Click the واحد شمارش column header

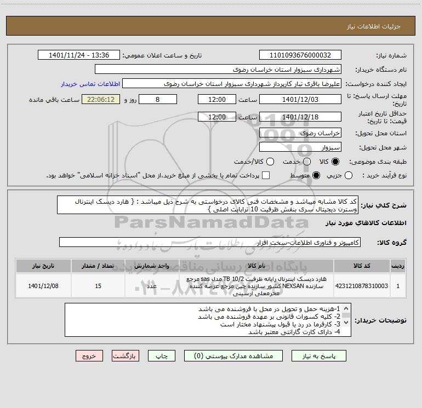pos(152,266)
